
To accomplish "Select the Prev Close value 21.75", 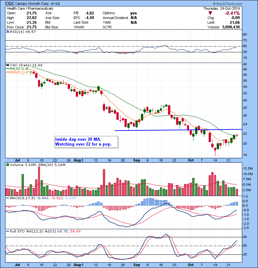I will tap(32, 27).
